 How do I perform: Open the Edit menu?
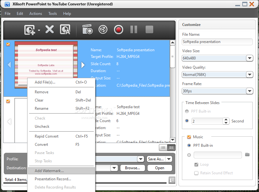[20, 14]
